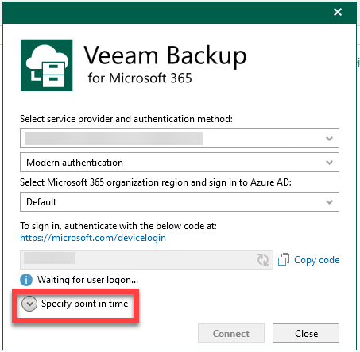The image size is (360, 352).
Task: Expand the Specify point in time chevron
Action: pos(29,304)
